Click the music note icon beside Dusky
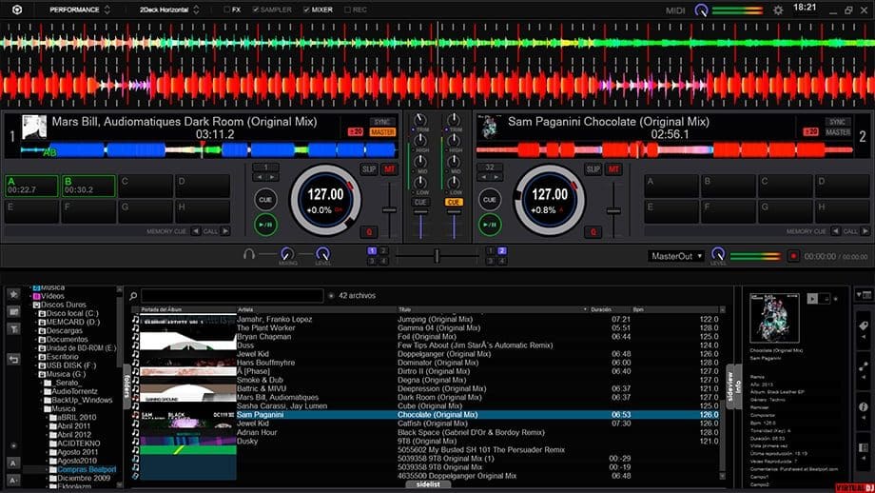Screen dimensions: 875x493 point(135,441)
